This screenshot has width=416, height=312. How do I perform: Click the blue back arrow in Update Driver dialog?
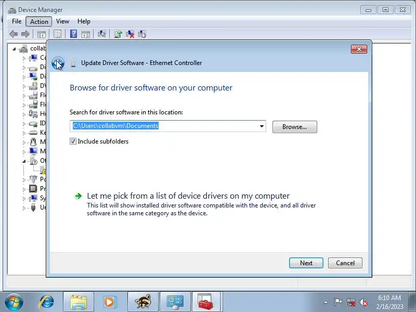58,63
